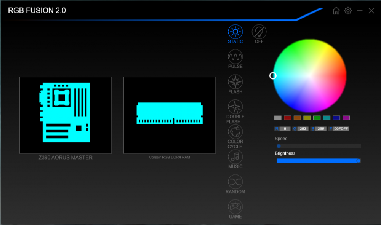Switch to Music lighting mode
The image size is (381, 225).
point(235,157)
